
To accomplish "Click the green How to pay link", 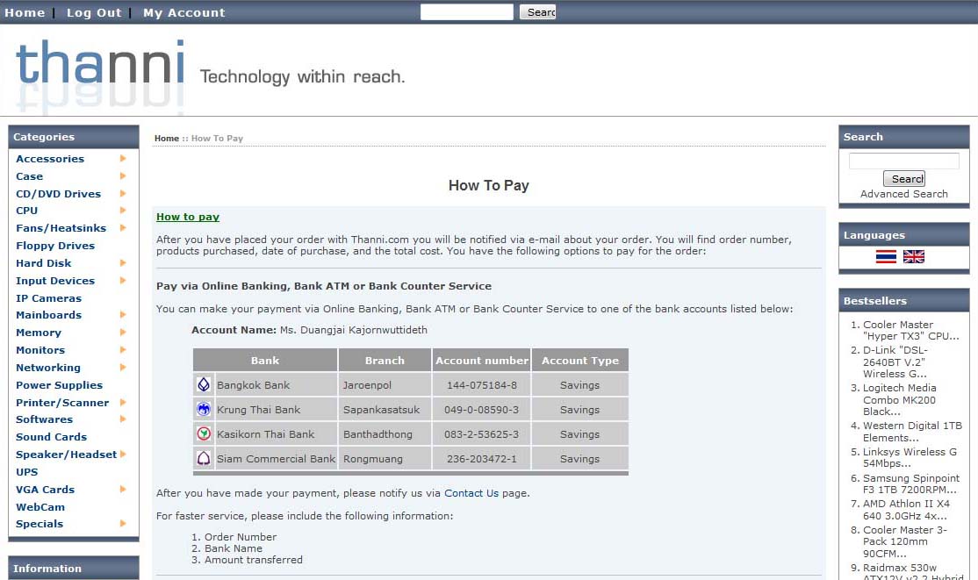I will (188, 217).
